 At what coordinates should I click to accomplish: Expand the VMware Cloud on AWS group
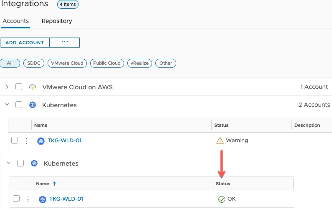coord(7,87)
